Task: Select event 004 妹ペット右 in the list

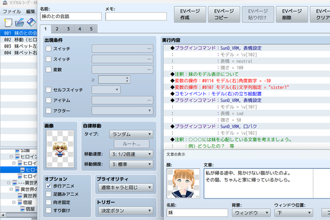Action: [19, 53]
